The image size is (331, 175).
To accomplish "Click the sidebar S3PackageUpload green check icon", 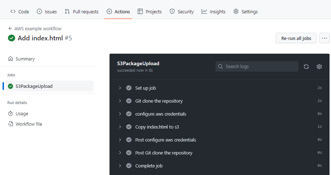I will coord(10,86).
